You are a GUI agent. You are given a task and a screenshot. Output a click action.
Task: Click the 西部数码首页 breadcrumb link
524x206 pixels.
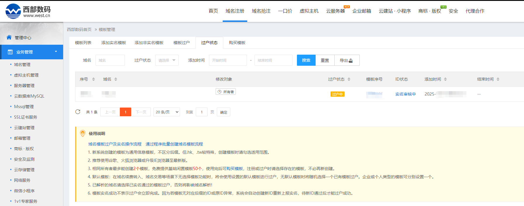tap(79, 30)
